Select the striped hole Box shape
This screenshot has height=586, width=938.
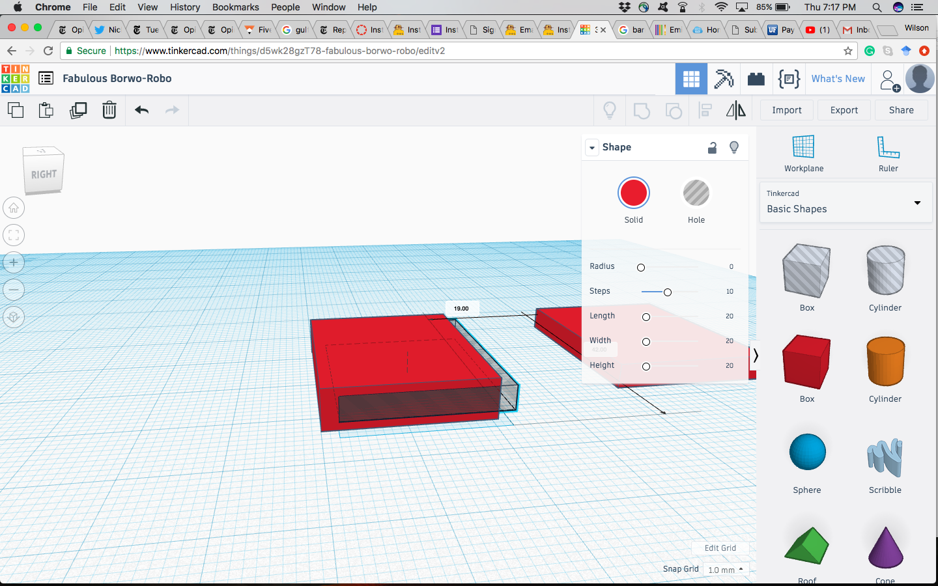point(806,272)
